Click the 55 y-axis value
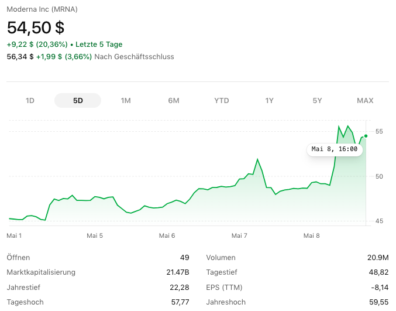 click(379, 131)
